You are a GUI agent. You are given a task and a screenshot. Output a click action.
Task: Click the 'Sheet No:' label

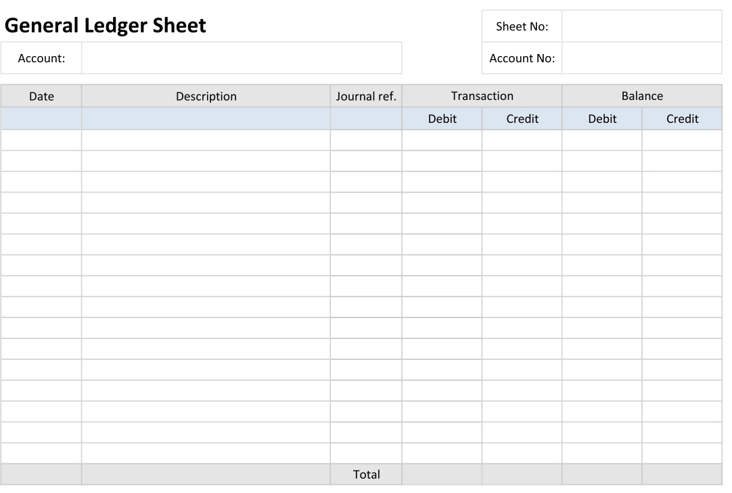coord(522,26)
